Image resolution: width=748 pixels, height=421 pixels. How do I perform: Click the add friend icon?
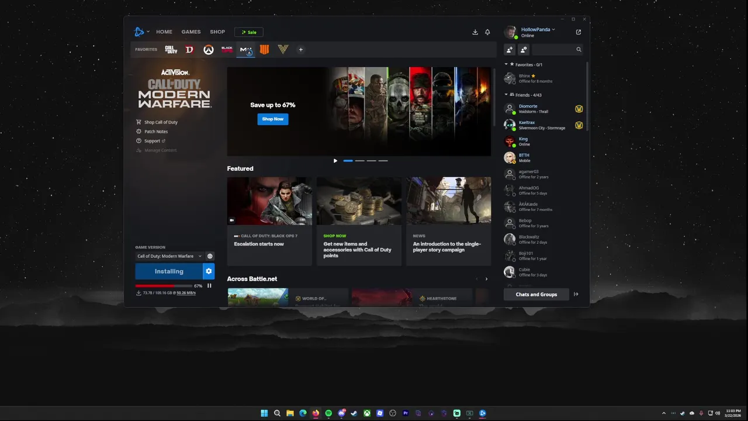pyautogui.click(x=510, y=50)
